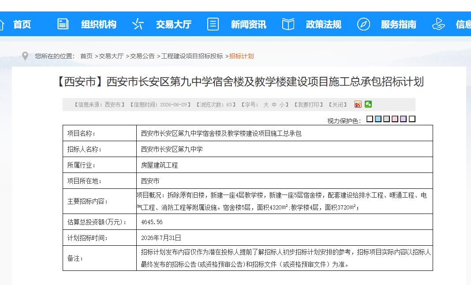471x285 pixels.
Task: Open 政策法规 menu item
Action: pyautogui.click(x=324, y=24)
